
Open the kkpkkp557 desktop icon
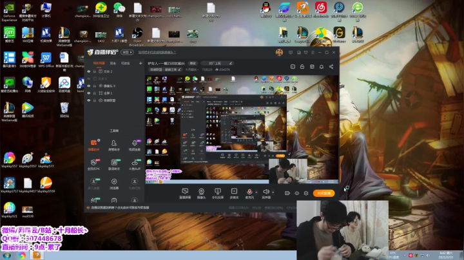9,160
